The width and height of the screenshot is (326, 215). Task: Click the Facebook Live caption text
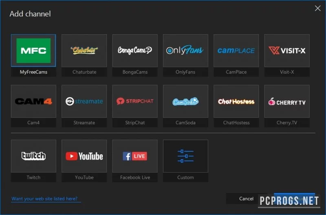point(135,178)
